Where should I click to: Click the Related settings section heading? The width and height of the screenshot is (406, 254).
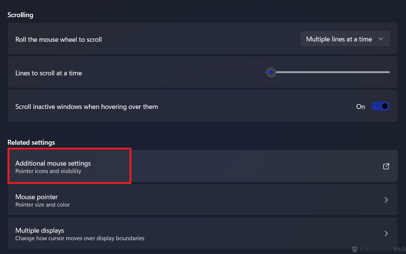31,142
